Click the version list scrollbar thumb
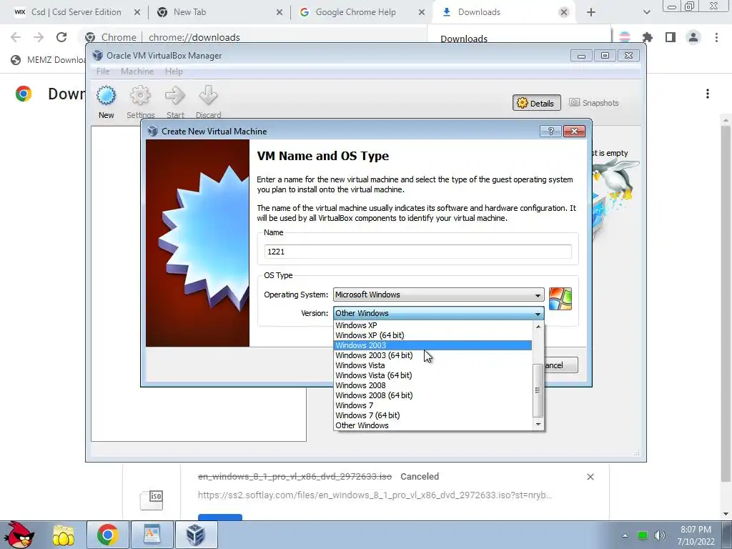The width and height of the screenshot is (732, 549). pyautogui.click(x=538, y=390)
